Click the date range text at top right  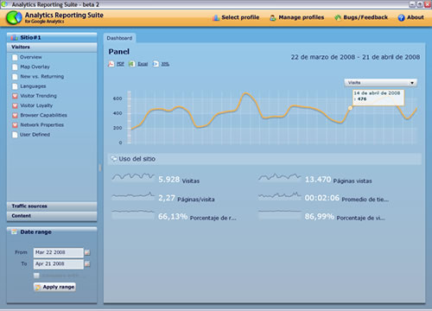tap(355, 57)
